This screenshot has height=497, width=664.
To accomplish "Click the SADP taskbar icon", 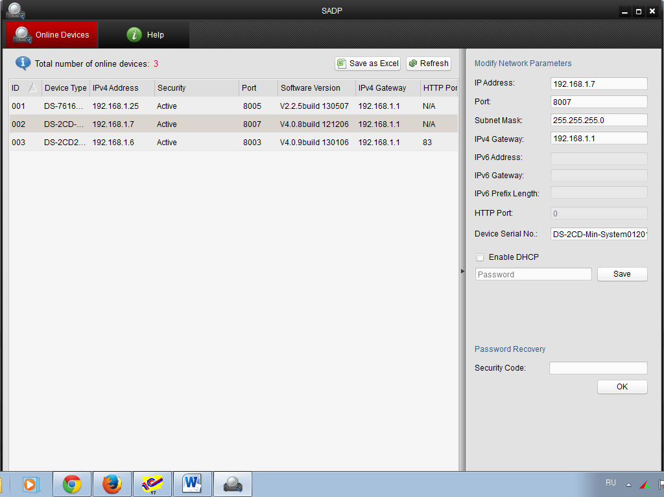I will [x=233, y=484].
